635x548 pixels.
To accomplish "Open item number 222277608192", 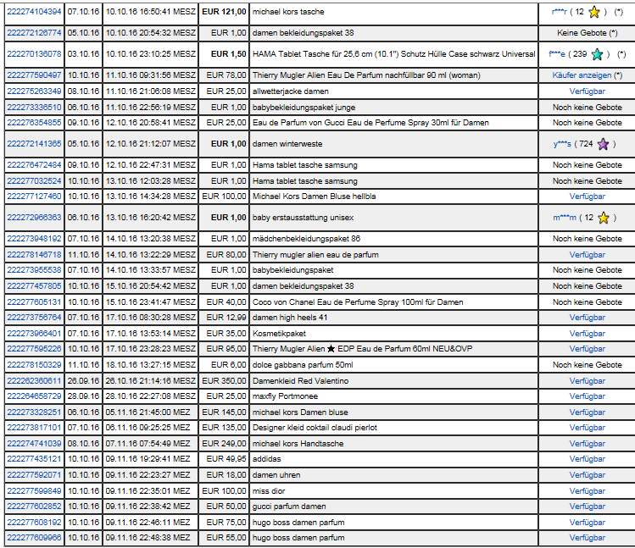I will pyautogui.click(x=34, y=522).
